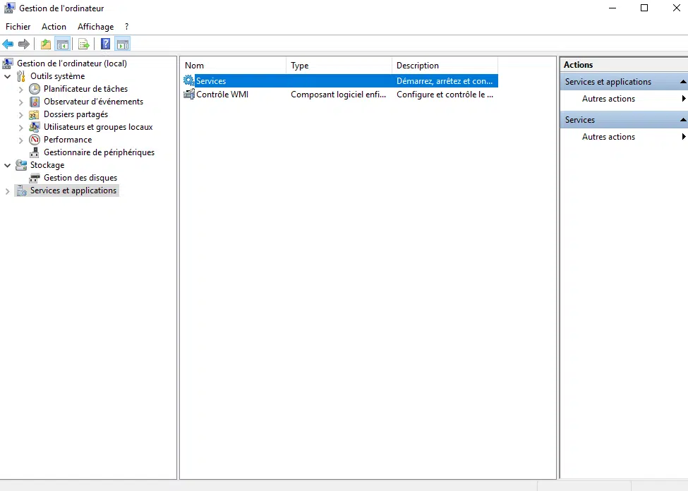This screenshot has width=688, height=491.
Task: Open the Action menu
Action: pyautogui.click(x=54, y=27)
